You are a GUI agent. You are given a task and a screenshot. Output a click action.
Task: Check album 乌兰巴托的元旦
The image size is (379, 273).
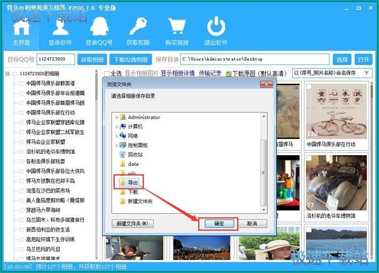pyautogui.click(x=21, y=249)
